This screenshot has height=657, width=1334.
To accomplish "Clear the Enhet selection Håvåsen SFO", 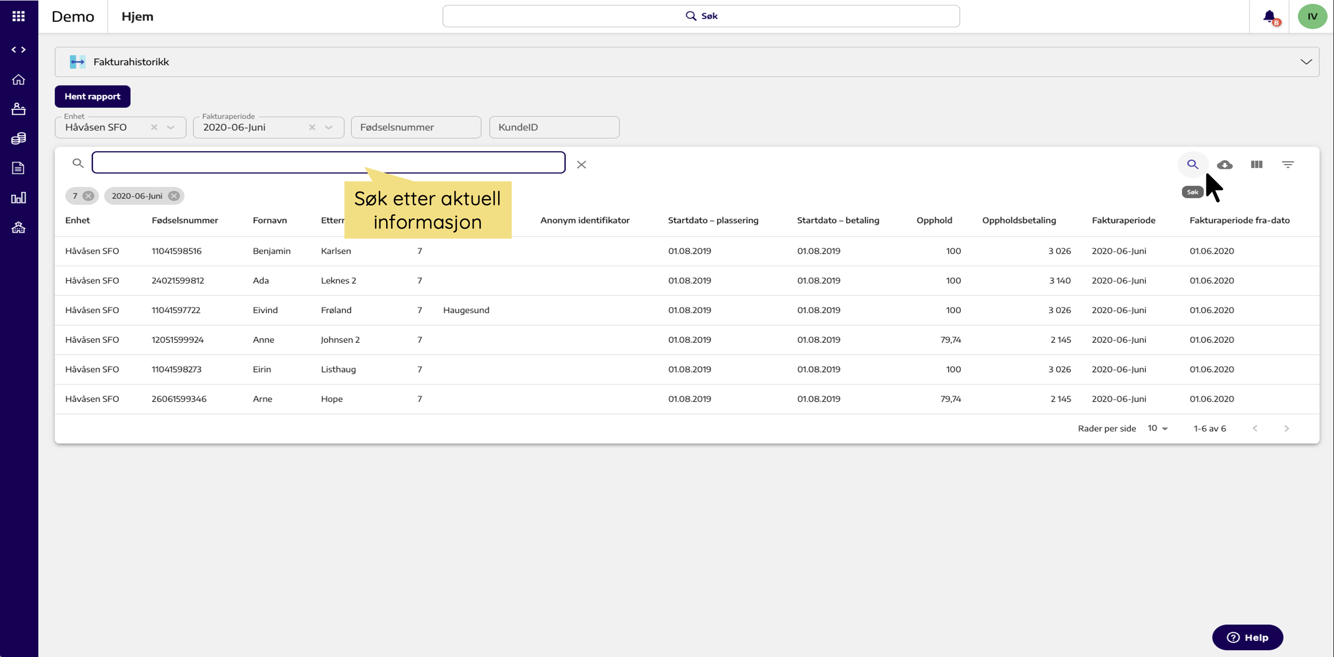I will [154, 127].
